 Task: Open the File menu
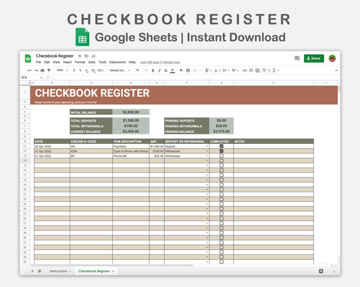click(x=38, y=62)
